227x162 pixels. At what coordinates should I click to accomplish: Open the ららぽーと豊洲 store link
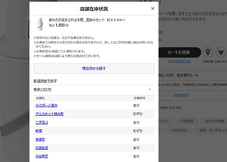[x=46, y=105]
